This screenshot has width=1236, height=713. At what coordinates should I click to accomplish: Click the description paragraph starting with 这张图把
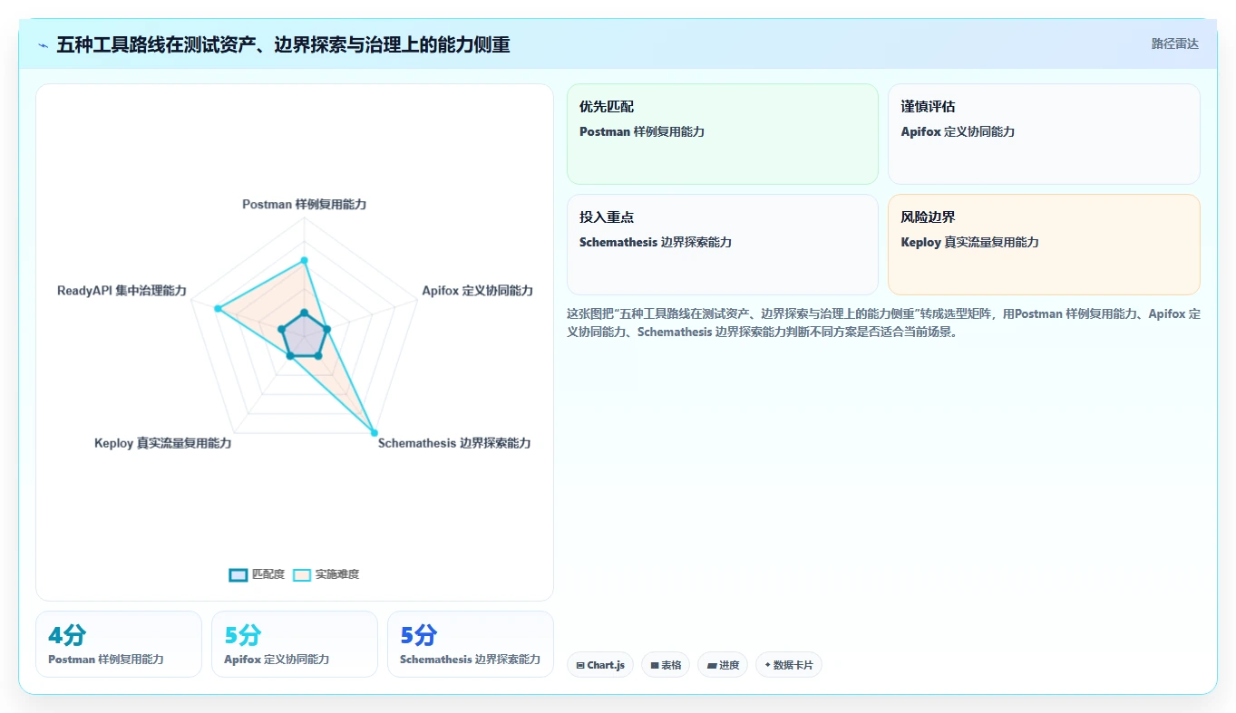(883, 323)
